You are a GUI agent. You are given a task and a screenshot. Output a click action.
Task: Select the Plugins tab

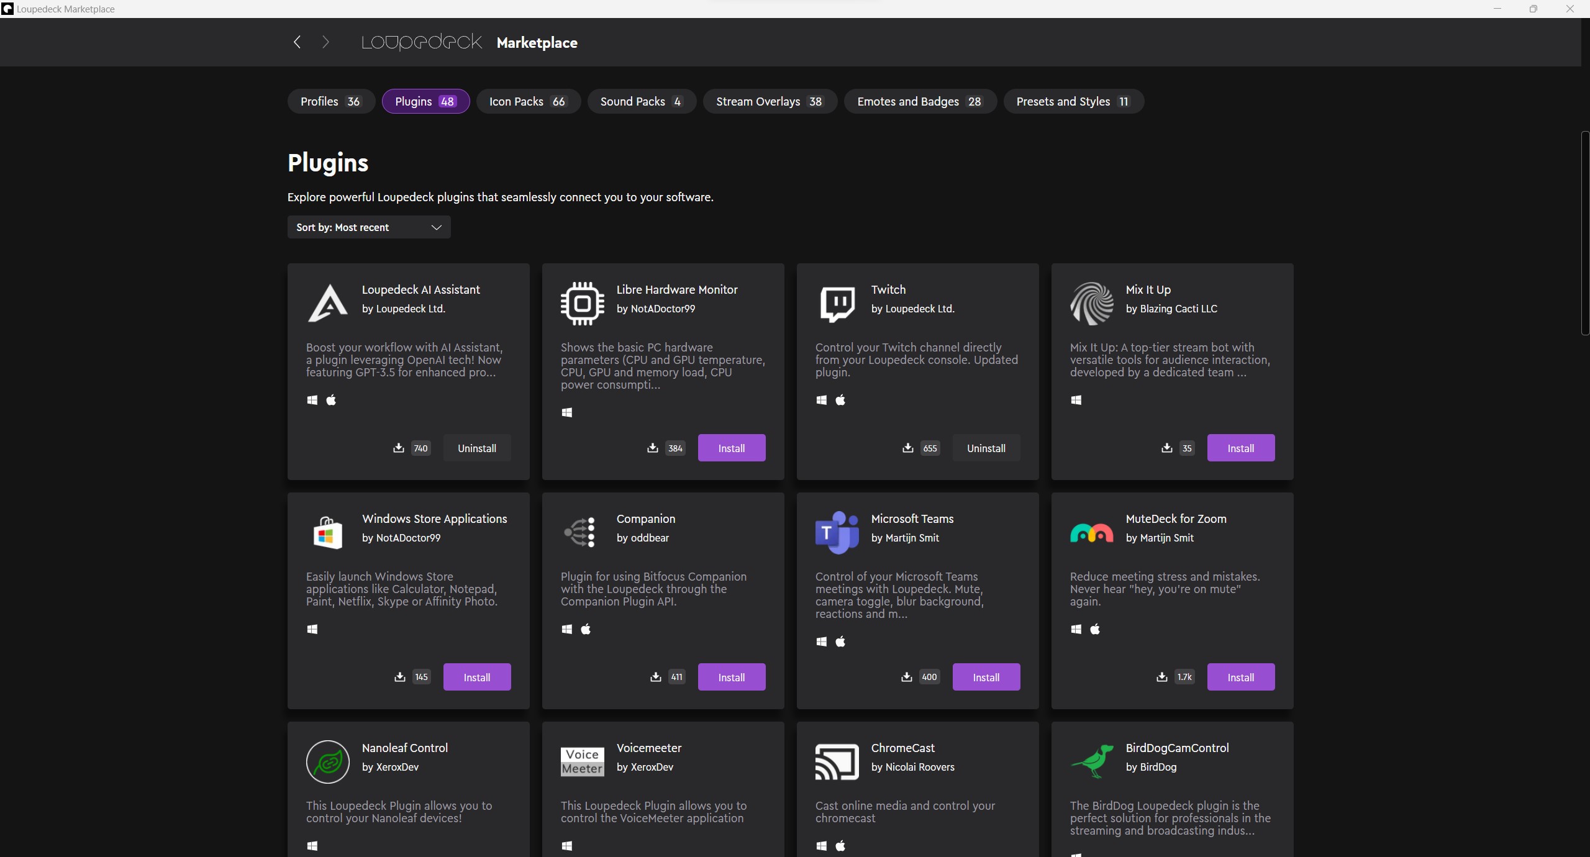pos(425,101)
